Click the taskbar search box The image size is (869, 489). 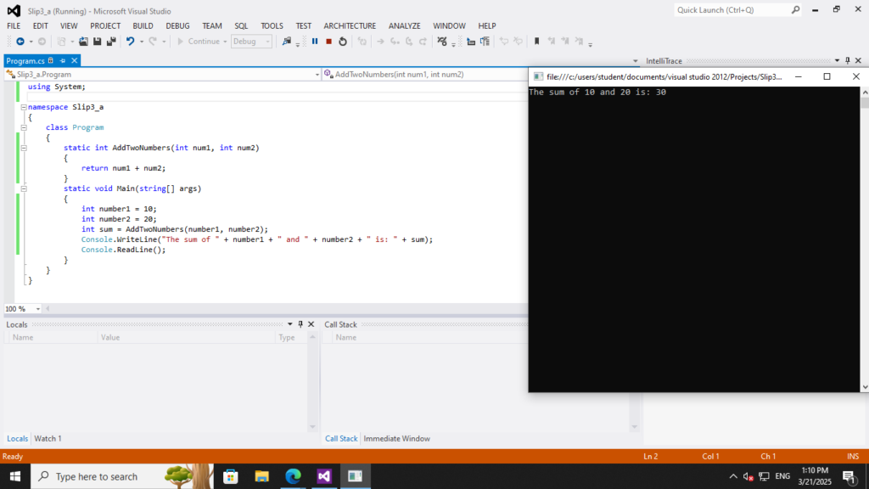[122, 476]
